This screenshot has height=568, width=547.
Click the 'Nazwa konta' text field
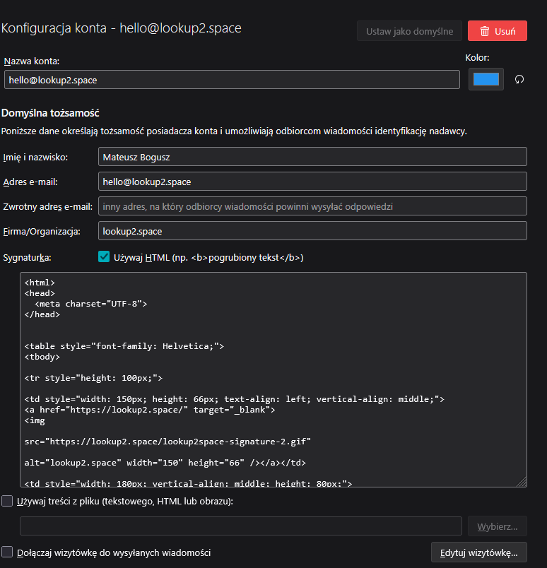point(233,79)
